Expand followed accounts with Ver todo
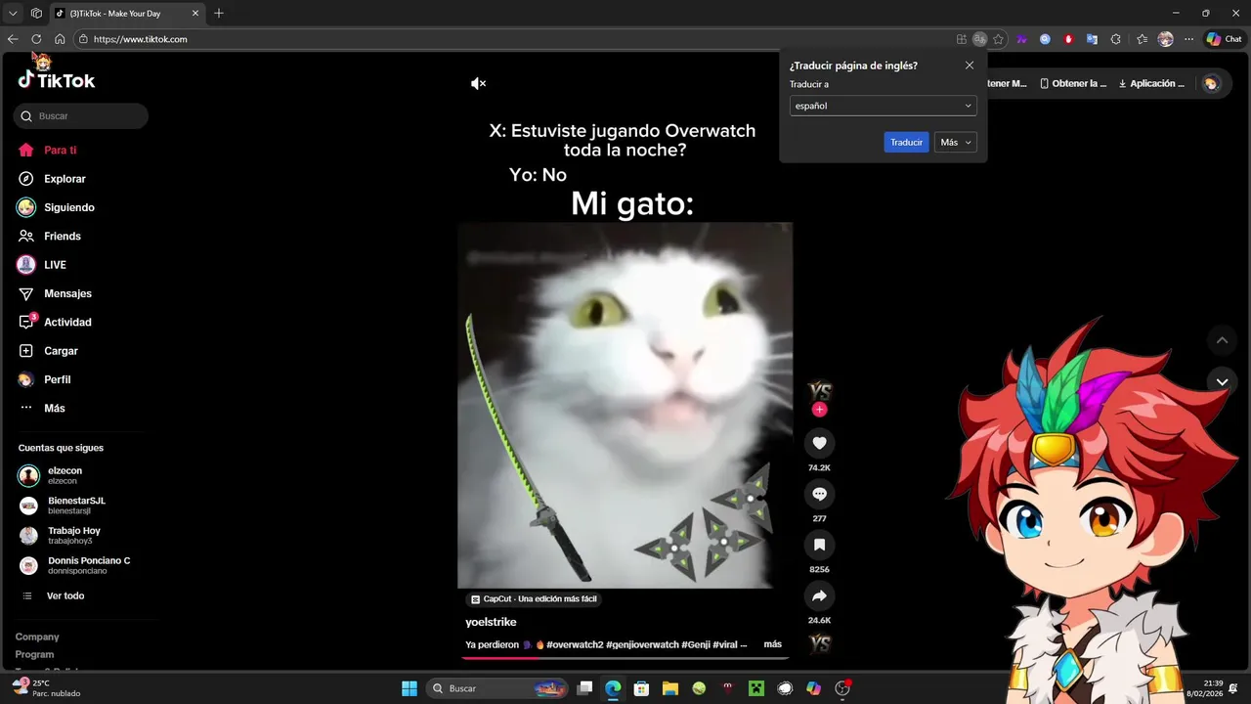This screenshot has height=704, width=1251. [54, 595]
